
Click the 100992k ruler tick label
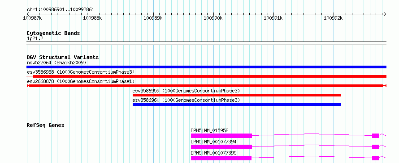tap(334, 18)
